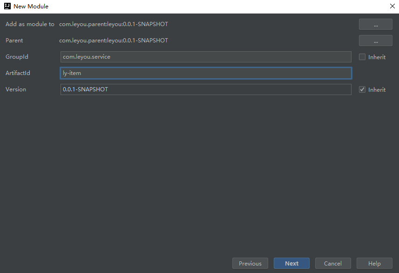Click the Add as module to label
Viewport: 399px width, 273px height.
[x=30, y=24]
